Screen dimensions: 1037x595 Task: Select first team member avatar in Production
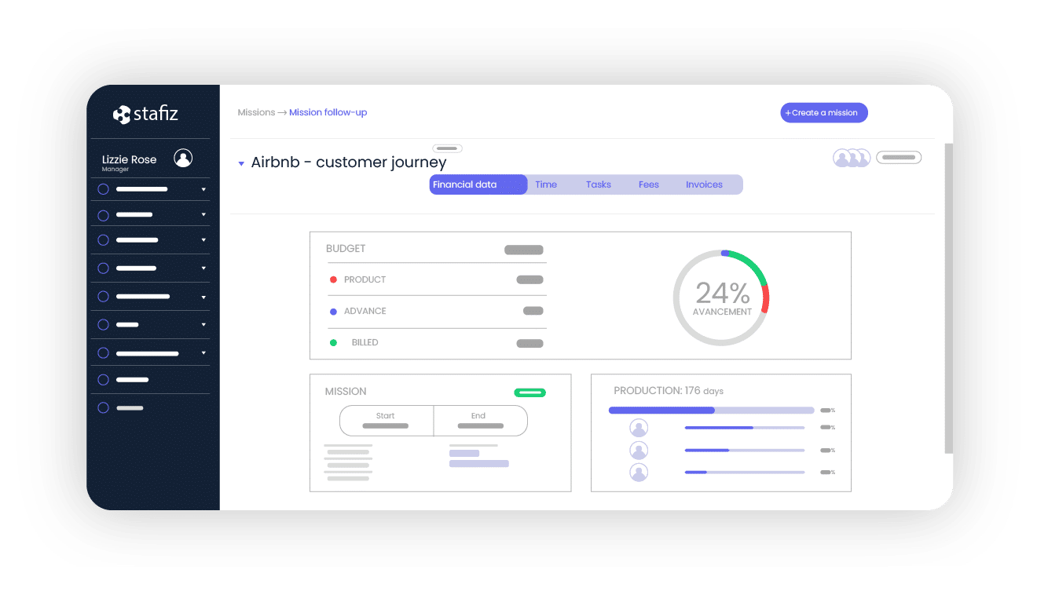tap(639, 428)
